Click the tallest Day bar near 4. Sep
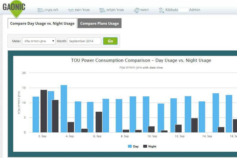 coord(64,108)
